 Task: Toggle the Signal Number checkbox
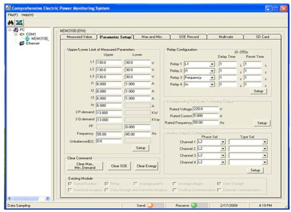70,184
